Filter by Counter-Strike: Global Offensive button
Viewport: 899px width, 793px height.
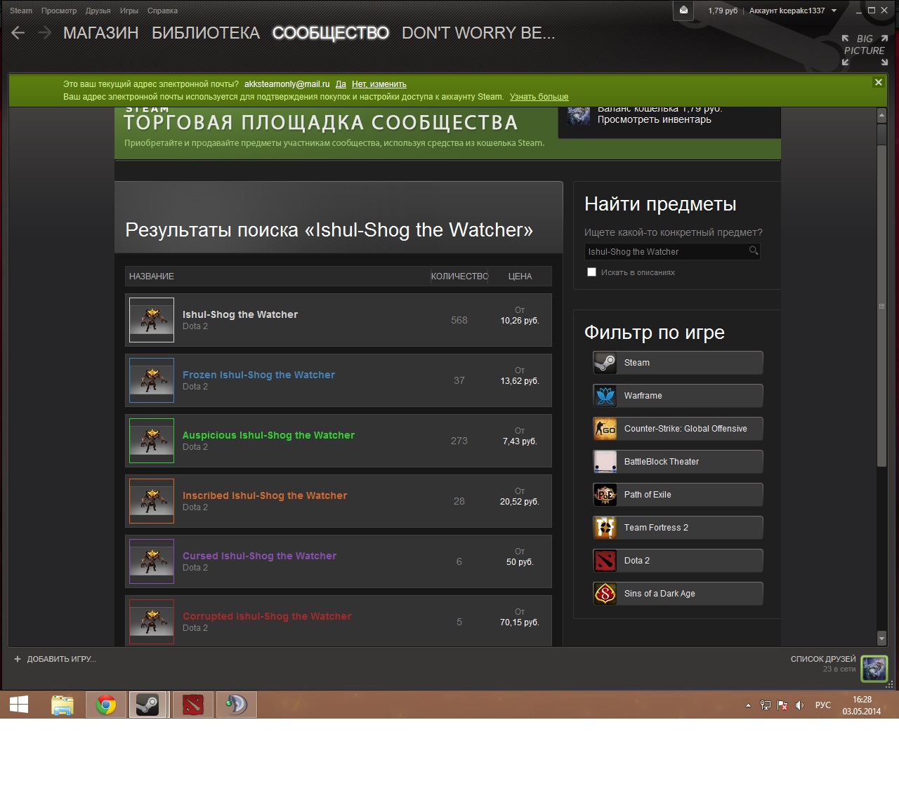[x=678, y=429]
